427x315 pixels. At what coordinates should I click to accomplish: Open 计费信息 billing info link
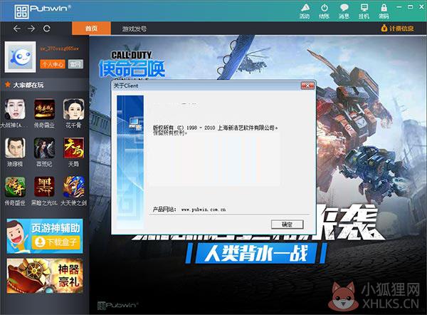[x=397, y=28]
